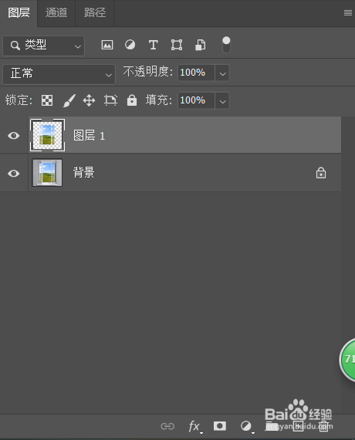The width and height of the screenshot is (355, 440).
Task: Expand the 填充 fill slider arrow
Action: click(x=222, y=100)
